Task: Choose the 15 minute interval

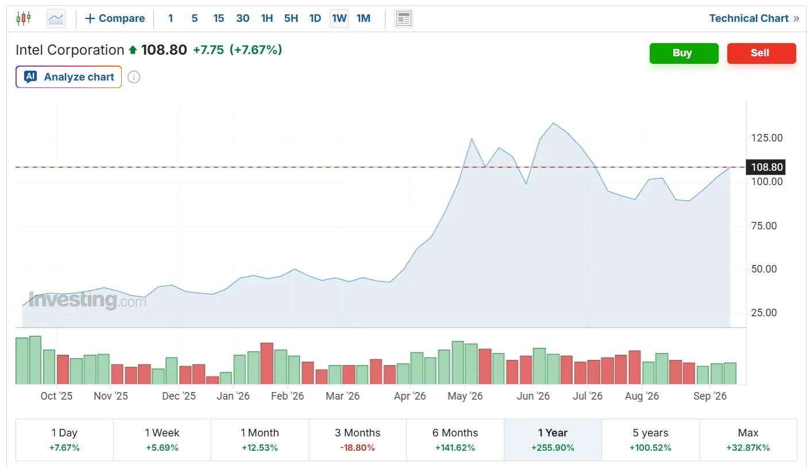Action: coord(219,18)
